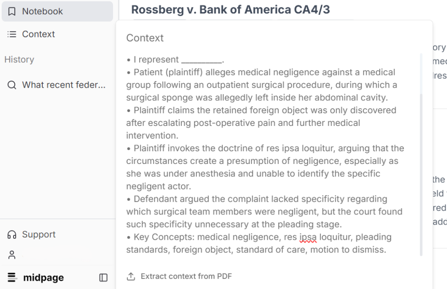Open history entry 'What recent feder...'
The image size is (447, 289).
click(64, 85)
